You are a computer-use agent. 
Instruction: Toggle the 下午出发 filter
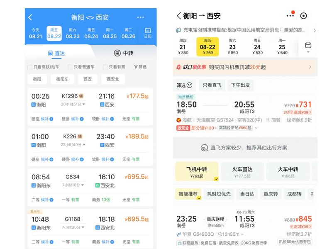[x=240, y=85]
